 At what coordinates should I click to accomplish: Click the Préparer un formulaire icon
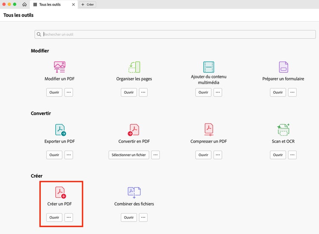(x=283, y=67)
